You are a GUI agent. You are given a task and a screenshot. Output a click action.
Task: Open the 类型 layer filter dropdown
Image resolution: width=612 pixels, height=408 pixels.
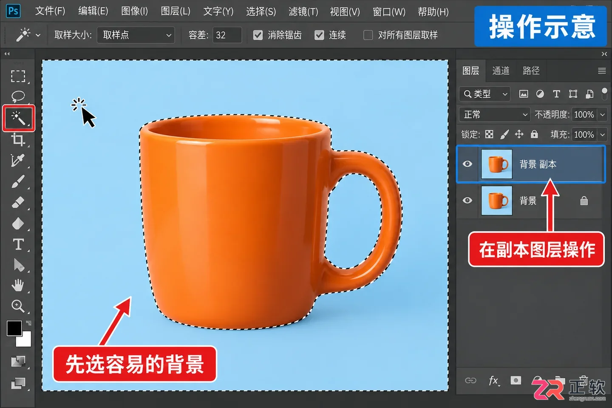tap(485, 94)
